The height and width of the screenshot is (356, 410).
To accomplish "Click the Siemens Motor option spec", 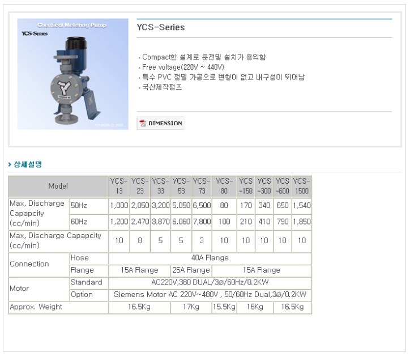I will [210, 295].
